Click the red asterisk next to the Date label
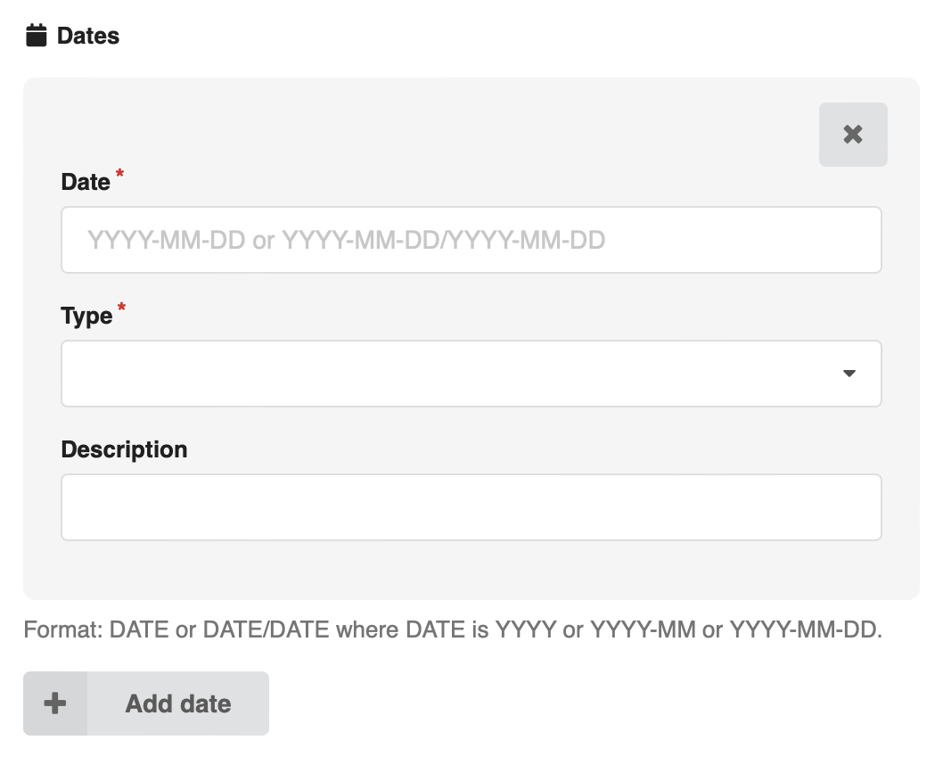 coord(119,173)
